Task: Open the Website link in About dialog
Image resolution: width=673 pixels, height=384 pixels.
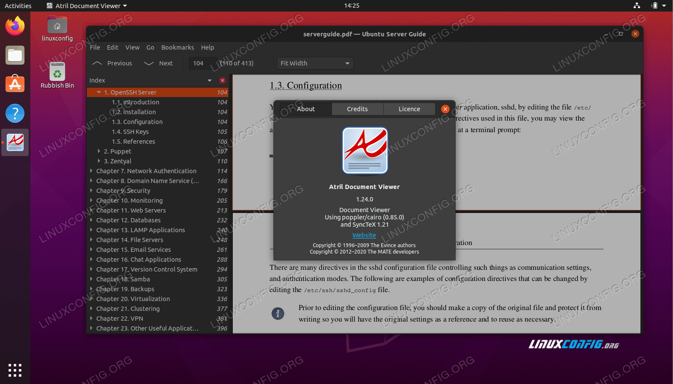Action: 364,235
